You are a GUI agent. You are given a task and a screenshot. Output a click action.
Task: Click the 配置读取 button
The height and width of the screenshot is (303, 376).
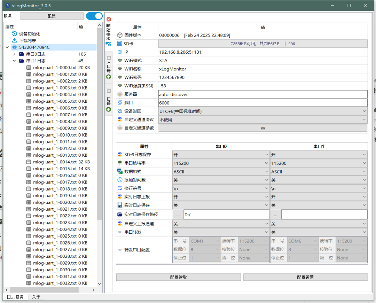pyautogui.click(x=178, y=277)
